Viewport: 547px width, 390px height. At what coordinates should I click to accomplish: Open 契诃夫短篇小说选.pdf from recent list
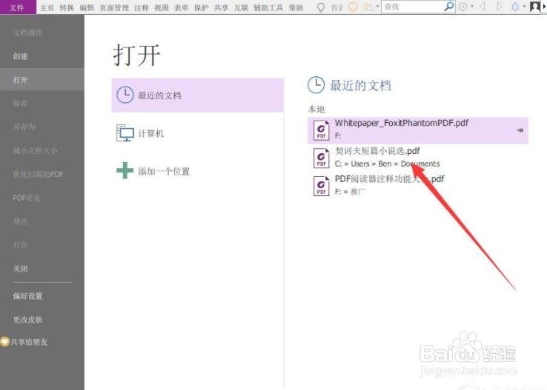point(417,158)
